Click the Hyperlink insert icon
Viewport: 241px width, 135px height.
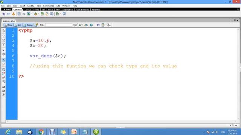4,14
